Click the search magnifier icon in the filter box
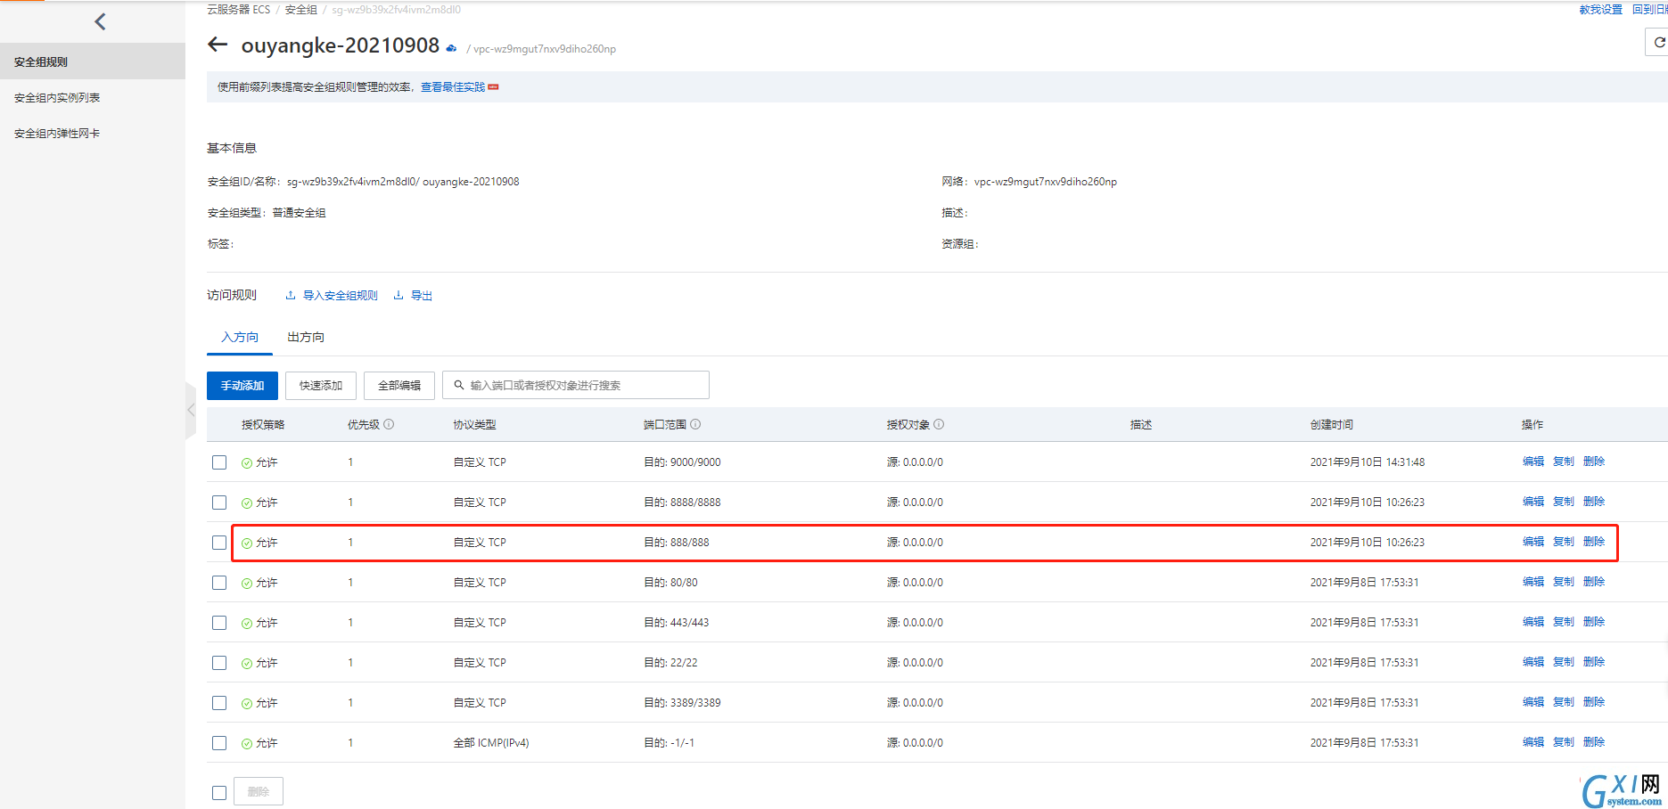1668x809 pixels. [x=459, y=386]
